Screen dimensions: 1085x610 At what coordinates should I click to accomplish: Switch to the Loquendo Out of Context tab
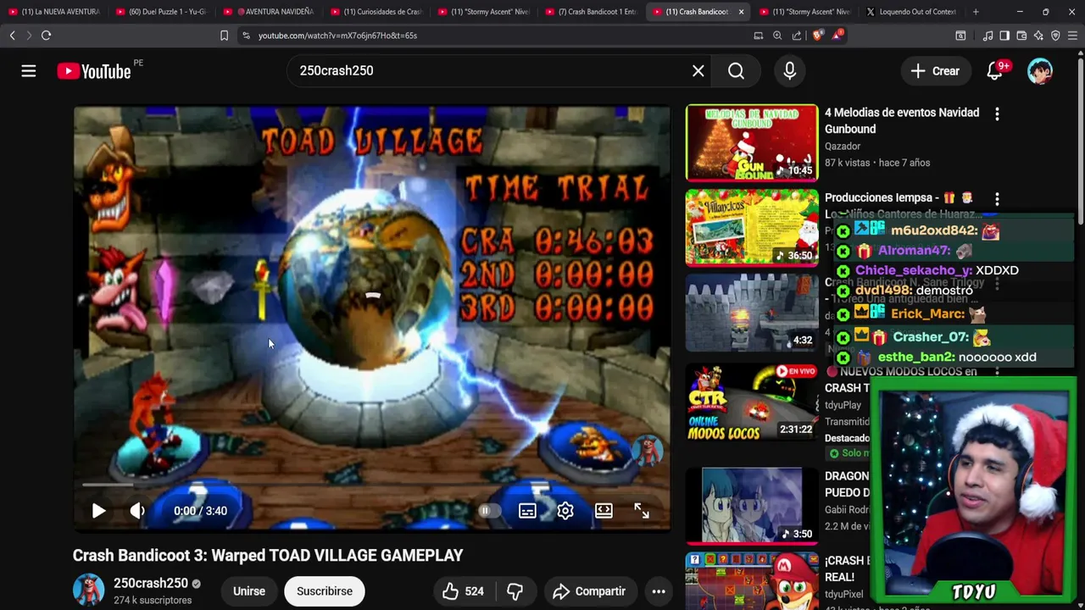(x=911, y=12)
